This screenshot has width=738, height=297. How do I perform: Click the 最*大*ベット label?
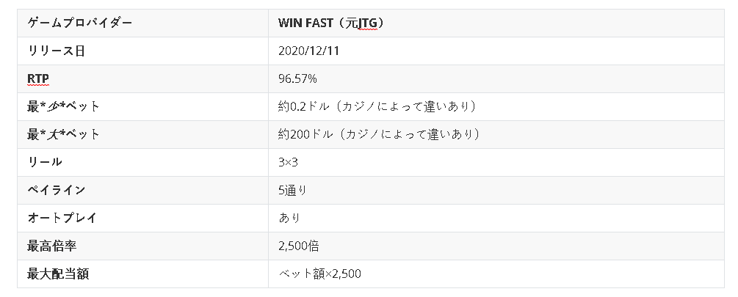pos(63,134)
